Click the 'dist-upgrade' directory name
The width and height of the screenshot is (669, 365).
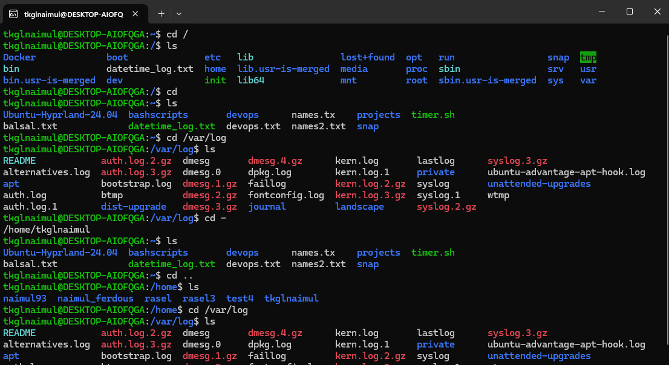click(x=134, y=207)
